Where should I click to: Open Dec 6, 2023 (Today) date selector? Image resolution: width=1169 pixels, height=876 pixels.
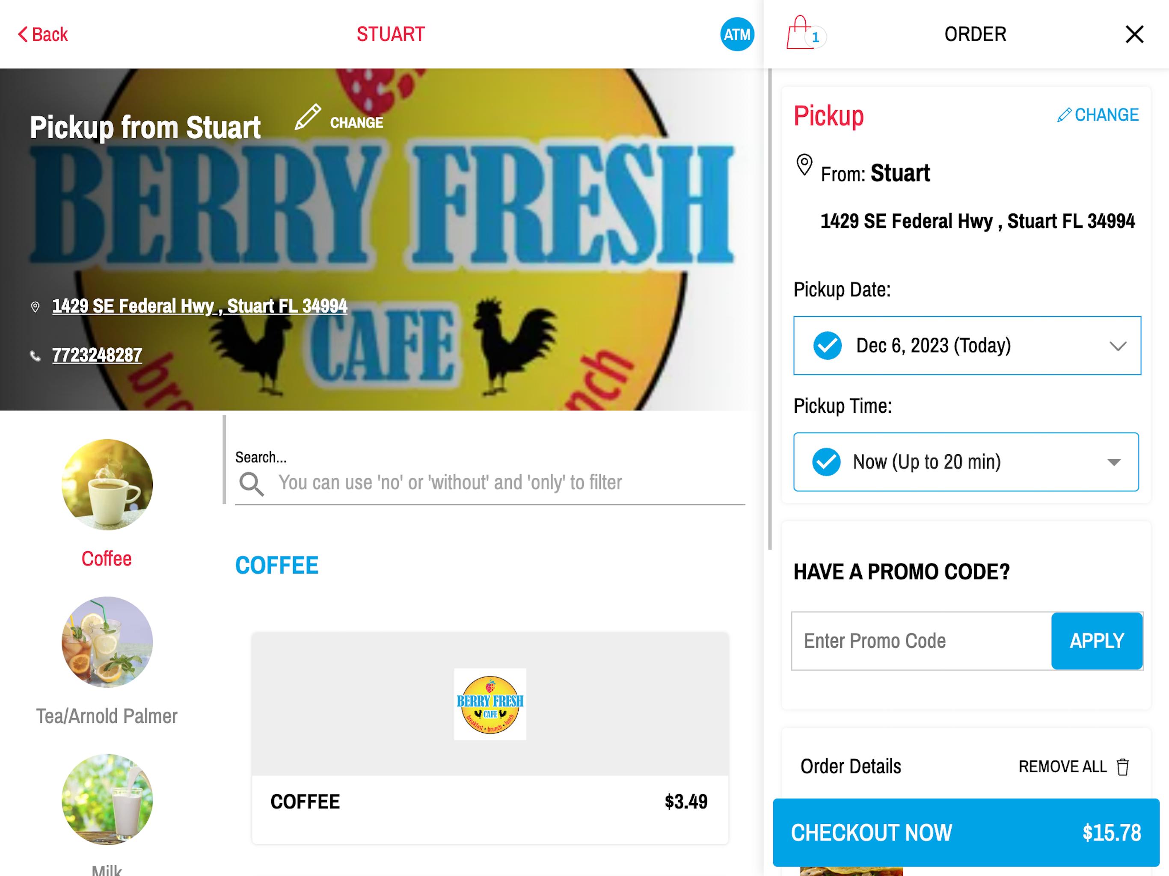tap(967, 346)
